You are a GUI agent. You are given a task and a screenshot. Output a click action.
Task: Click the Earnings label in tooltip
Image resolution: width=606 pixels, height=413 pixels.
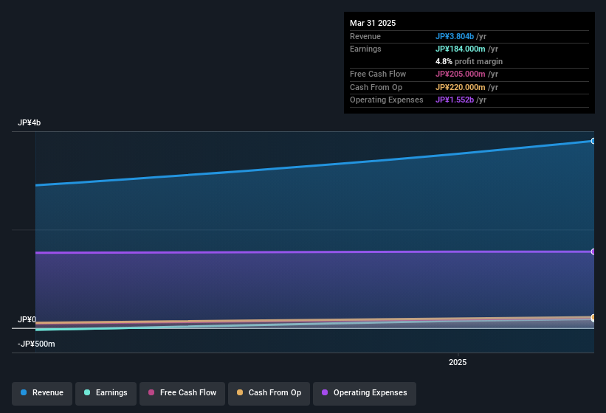point(365,49)
